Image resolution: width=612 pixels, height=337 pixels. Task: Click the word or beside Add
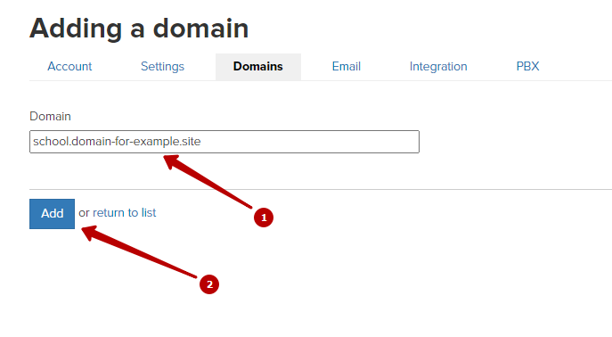(84, 213)
